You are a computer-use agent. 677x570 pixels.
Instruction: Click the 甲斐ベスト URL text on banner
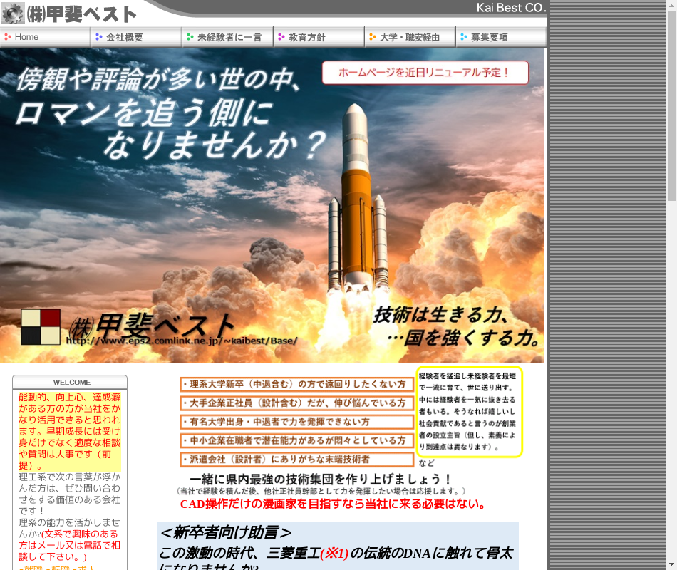(x=182, y=341)
